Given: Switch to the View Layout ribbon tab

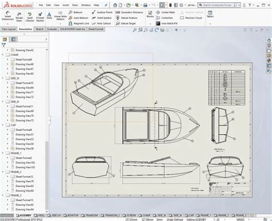Looking at the screenshot, I should tap(9, 29).
